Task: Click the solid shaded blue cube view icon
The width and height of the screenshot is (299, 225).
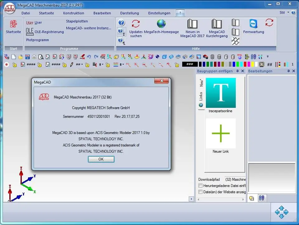Action: [164, 57]
